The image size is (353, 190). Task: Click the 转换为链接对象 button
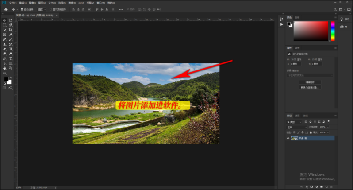coord(310,87)
